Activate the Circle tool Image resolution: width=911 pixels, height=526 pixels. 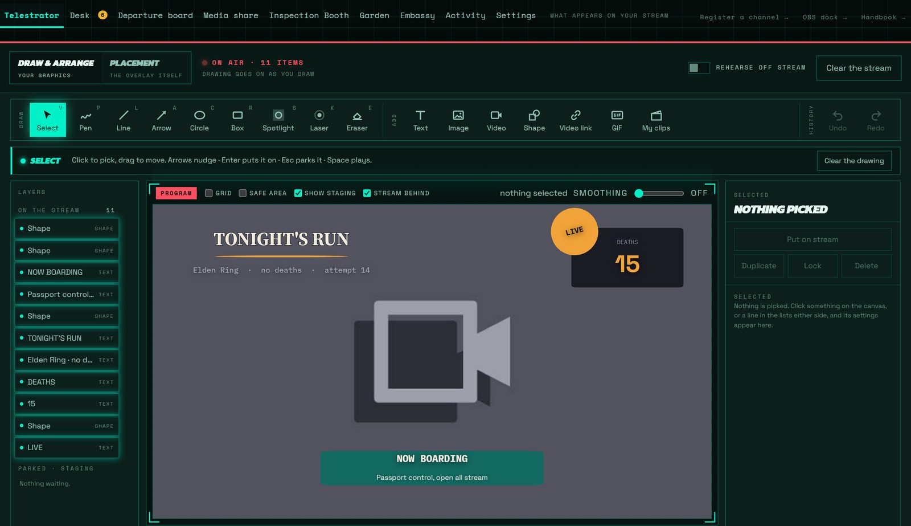tap(199, 120)
